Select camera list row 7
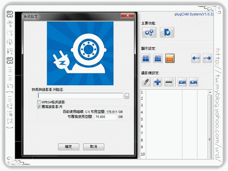The image size is (228, 171). [174, 133]
